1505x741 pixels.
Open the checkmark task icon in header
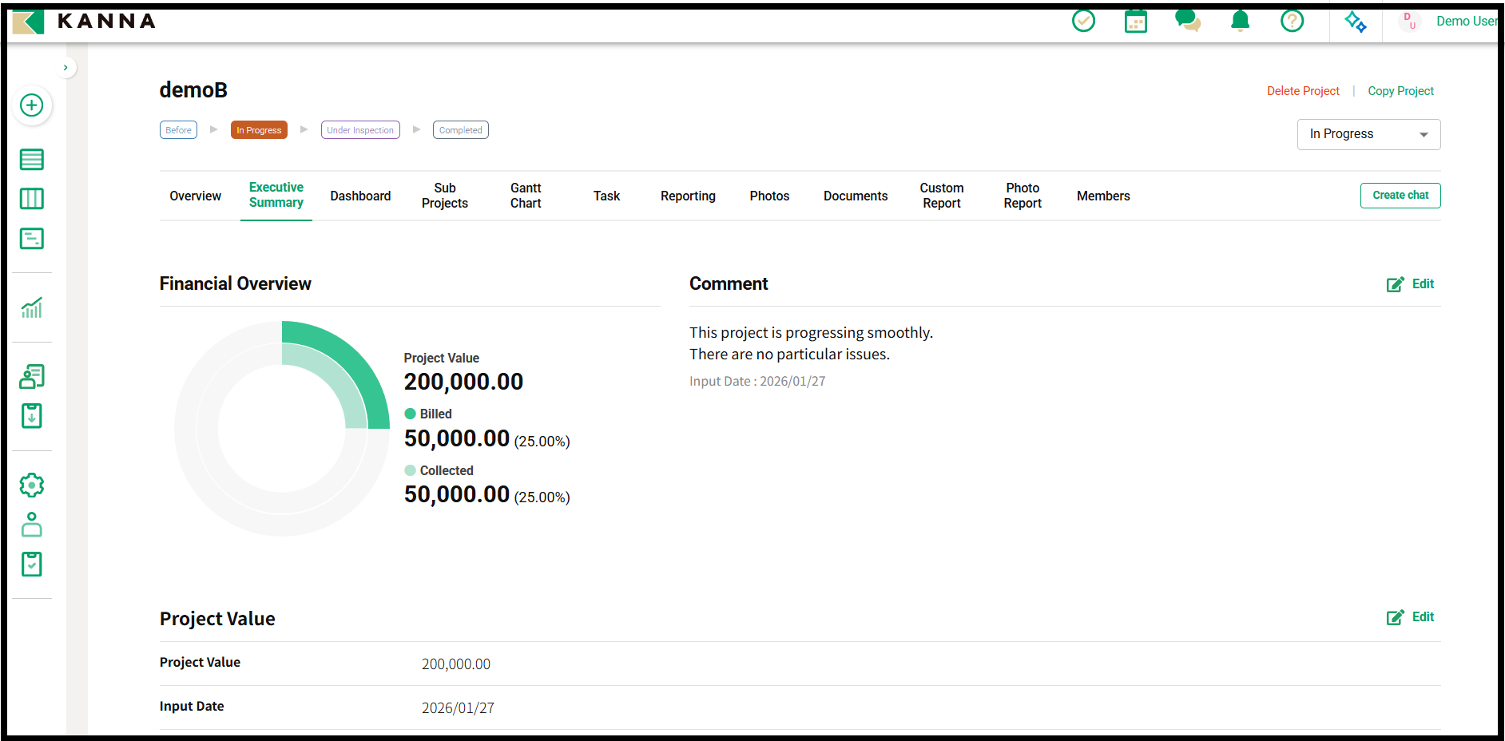click(x=1083, y=21)
